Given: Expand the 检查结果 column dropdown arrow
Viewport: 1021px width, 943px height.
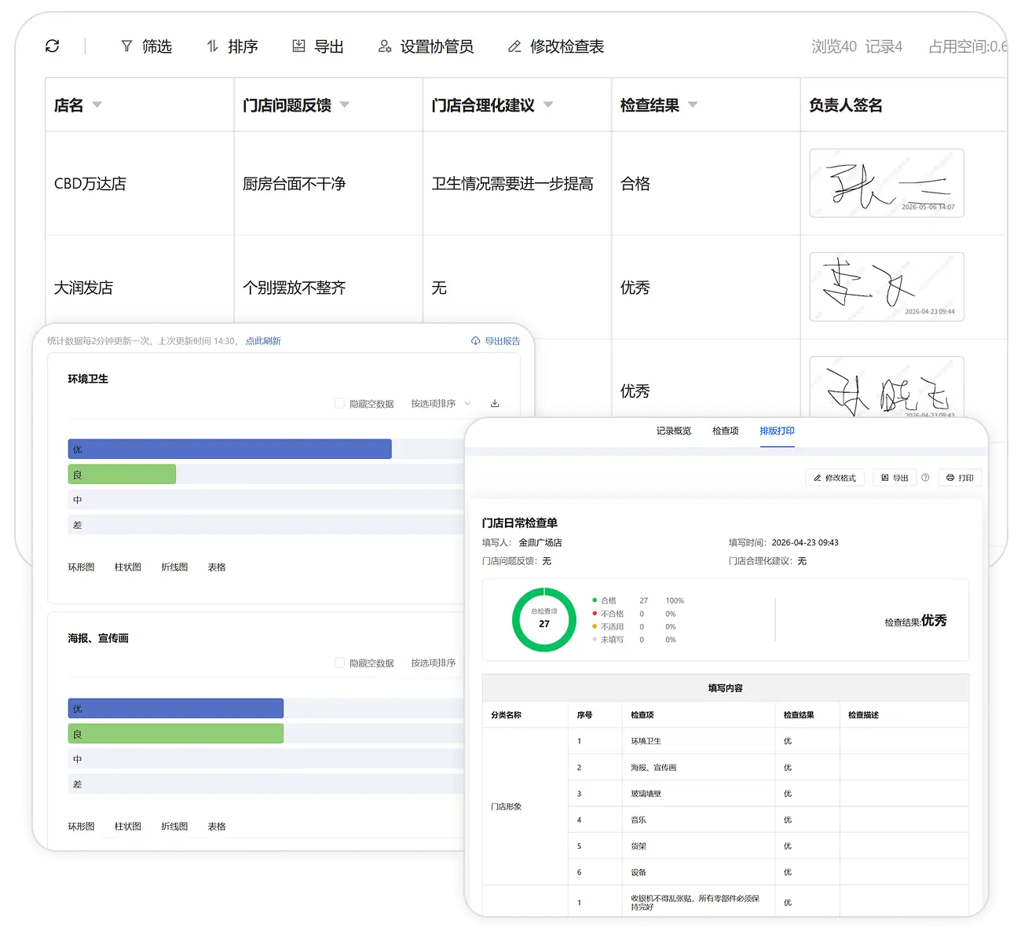Looking at the screenshot, I should point(693,105).
